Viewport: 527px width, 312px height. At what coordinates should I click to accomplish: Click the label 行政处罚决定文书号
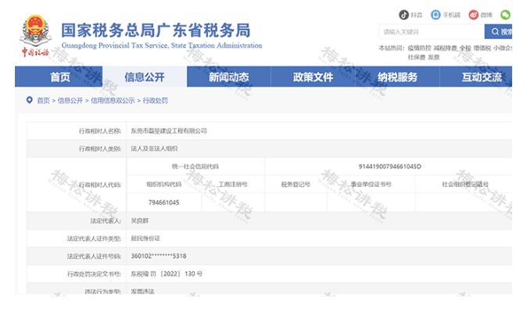click(x=94, y=274)
